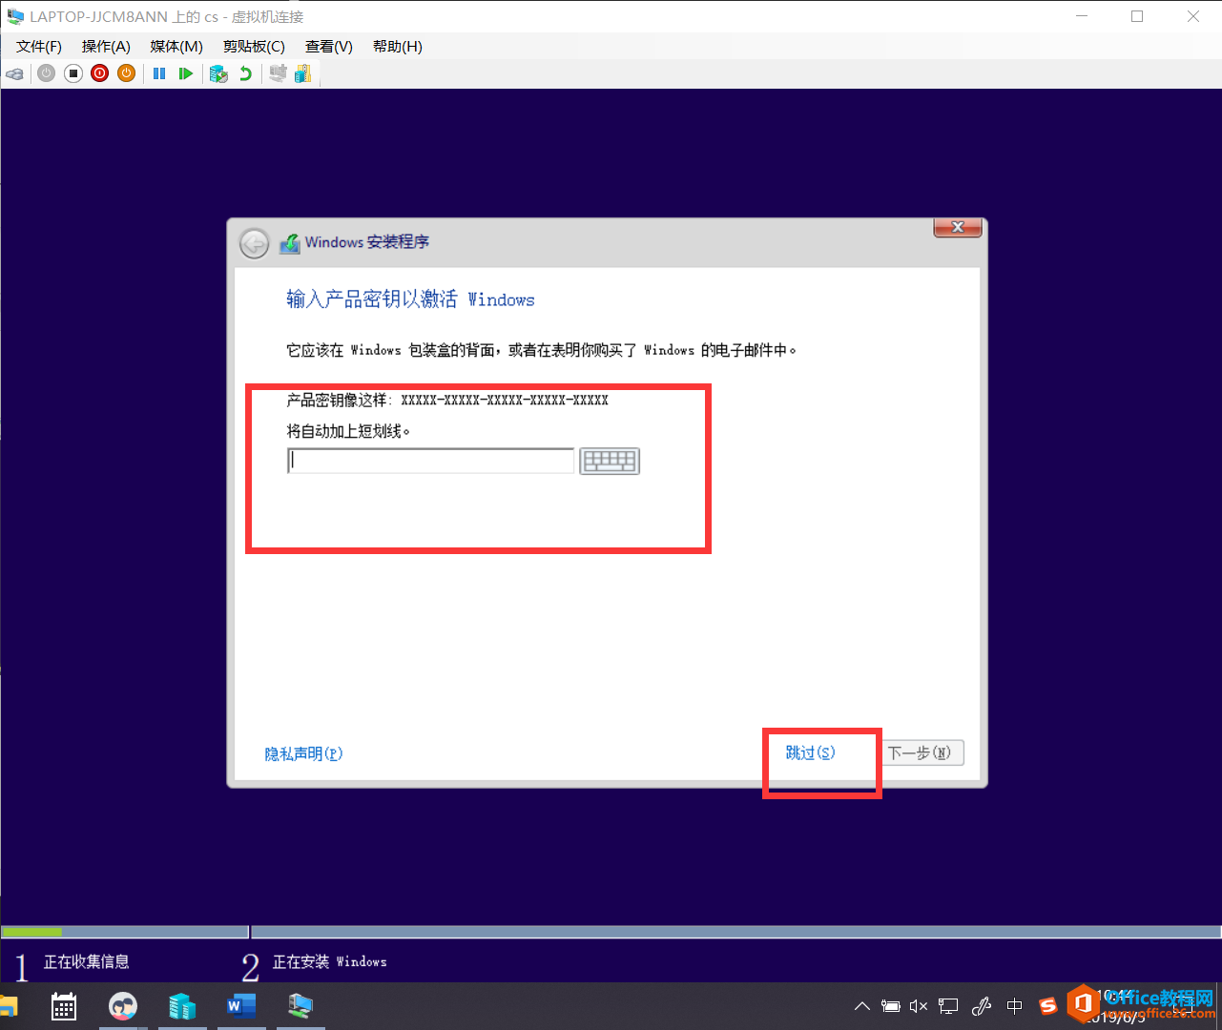Turn off the VM with the black square Stop icon

[73, 73]
